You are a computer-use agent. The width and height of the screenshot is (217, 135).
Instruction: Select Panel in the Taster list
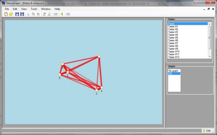point(171,24)
